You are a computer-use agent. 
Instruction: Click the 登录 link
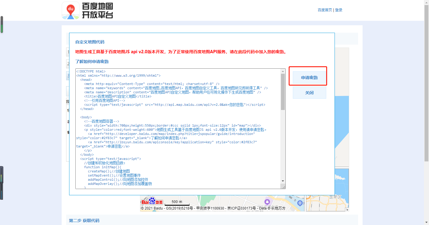coord(339,10)
